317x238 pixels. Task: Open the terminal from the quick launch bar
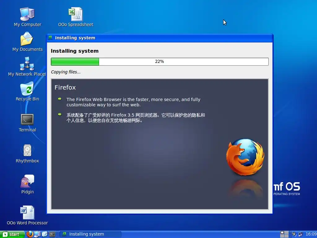pos(52,234)
